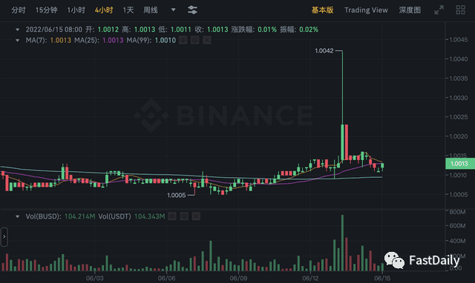Open the left side panel arrow handle
The image size is (475, 283).
coord(4,237)
